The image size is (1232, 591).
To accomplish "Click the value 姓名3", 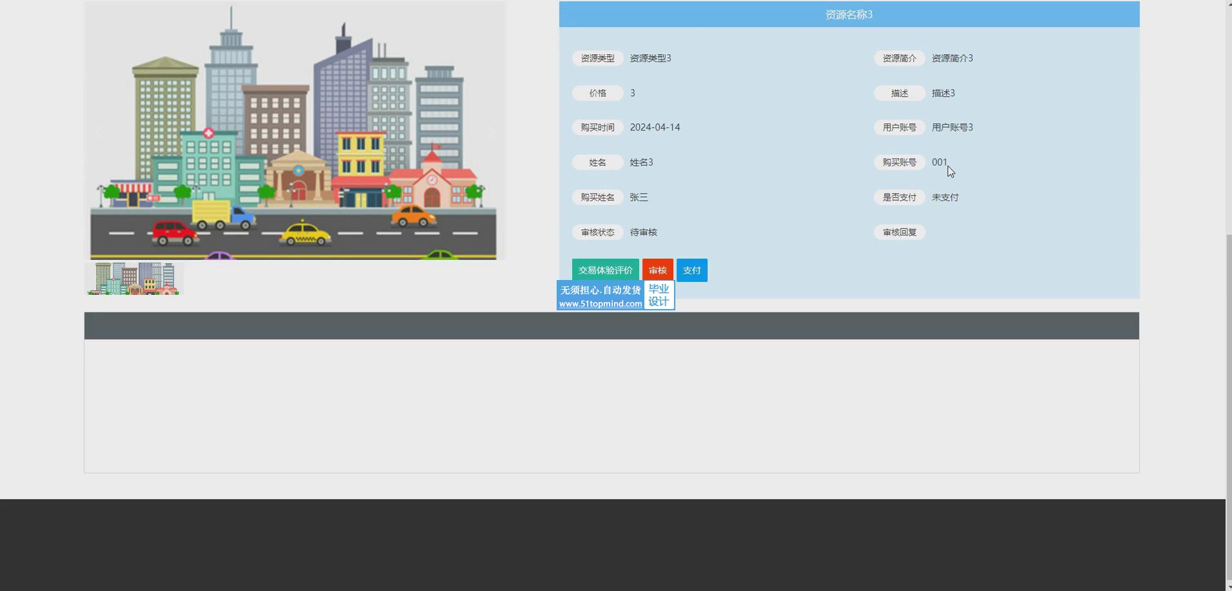I will click(641, 162).
